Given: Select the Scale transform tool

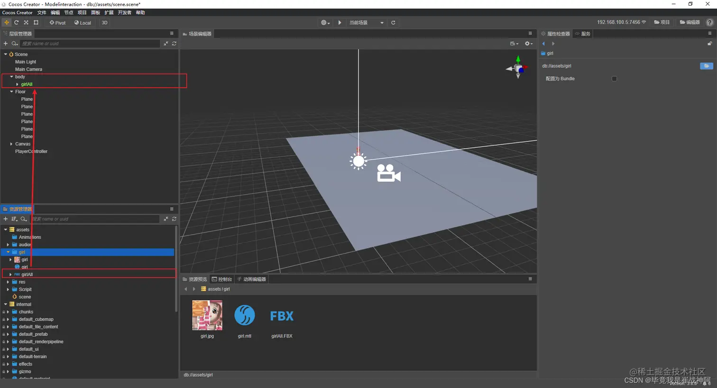Looking at the screenshot, I should 26,22.
